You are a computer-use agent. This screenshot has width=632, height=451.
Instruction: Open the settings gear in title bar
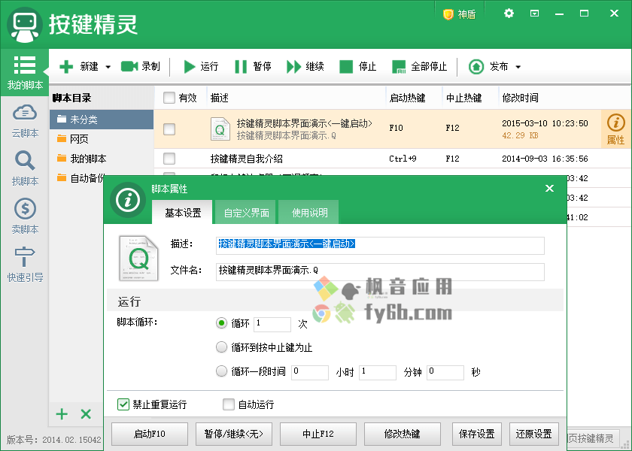[509, 14]
